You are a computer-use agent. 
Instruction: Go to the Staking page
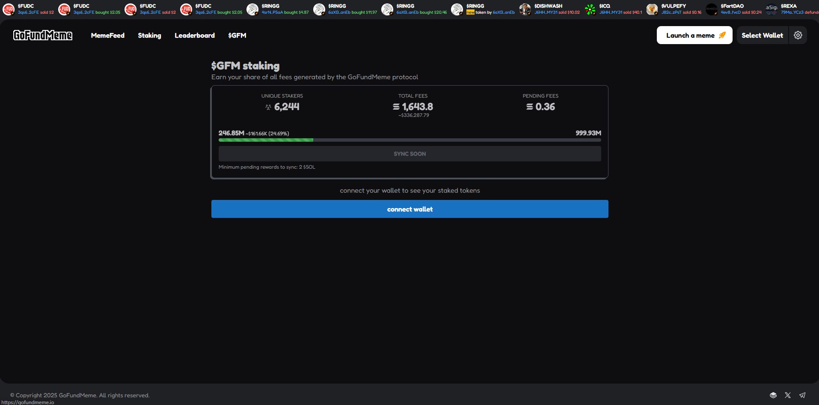tap(149, 36)
